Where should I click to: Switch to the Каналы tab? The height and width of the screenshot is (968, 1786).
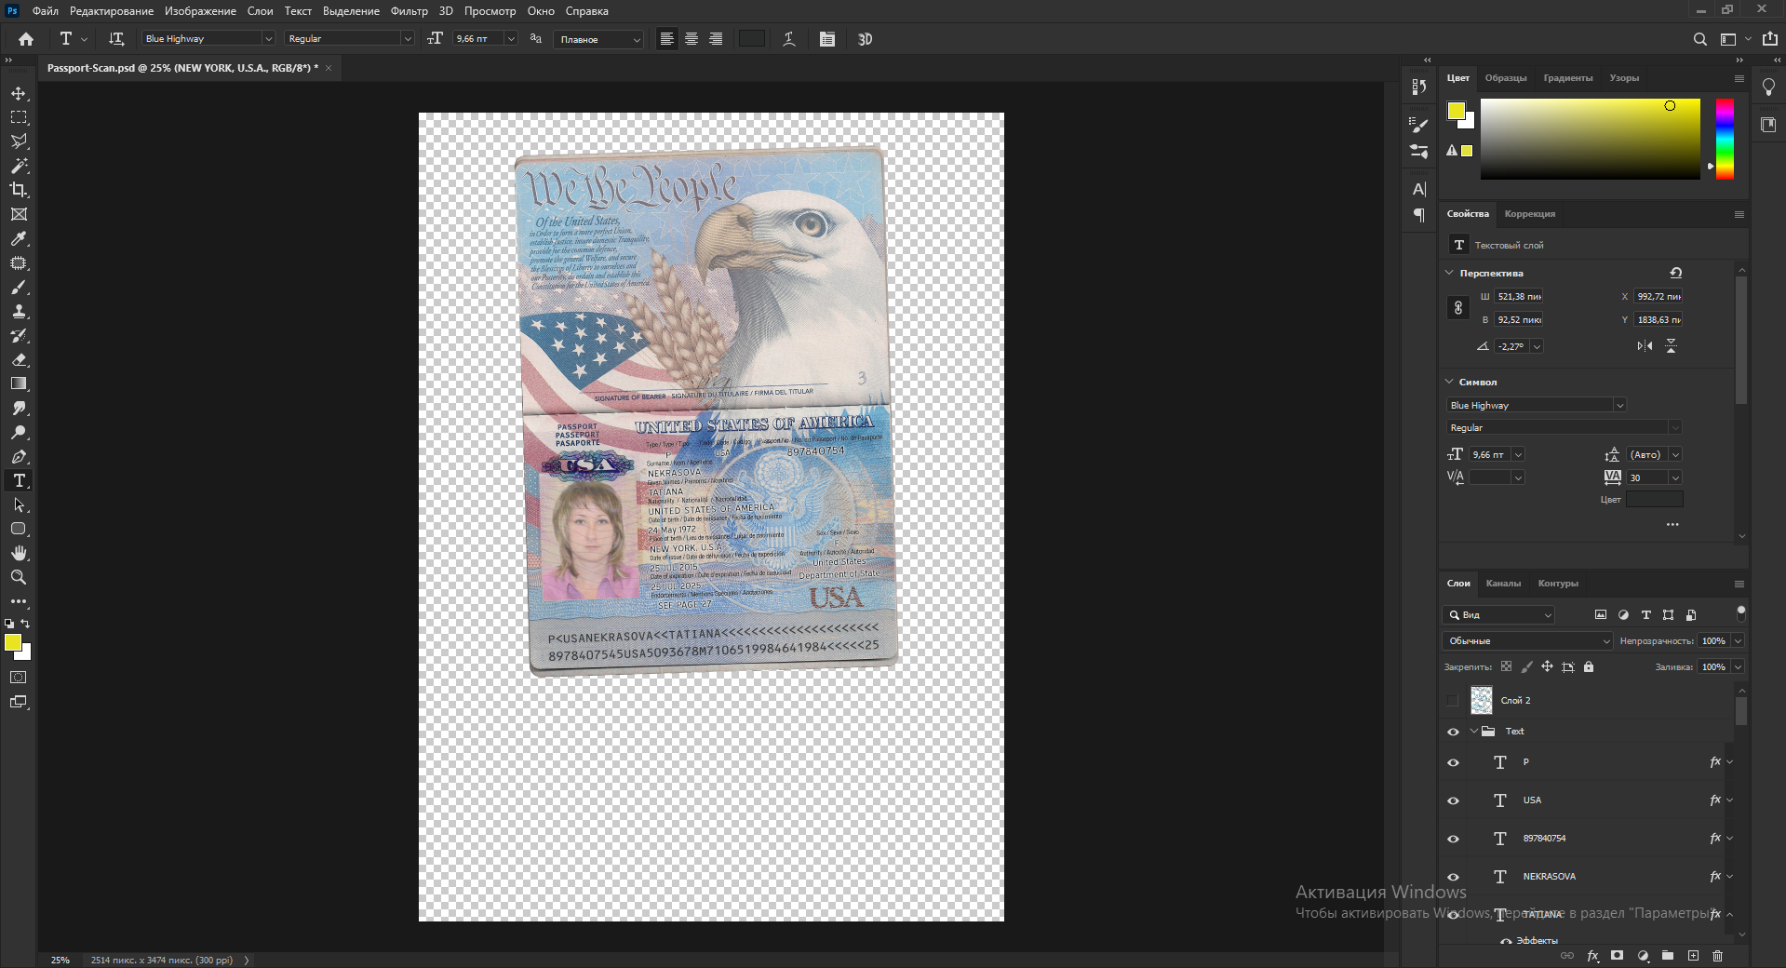tap(1503, 584)
